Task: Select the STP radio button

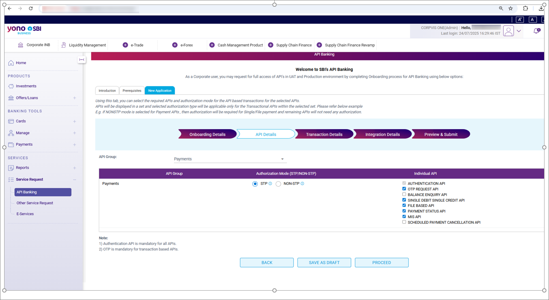Action: click(x=255, y=184)
